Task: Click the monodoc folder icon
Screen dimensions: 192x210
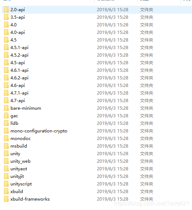Action: [x=6, y=139]
